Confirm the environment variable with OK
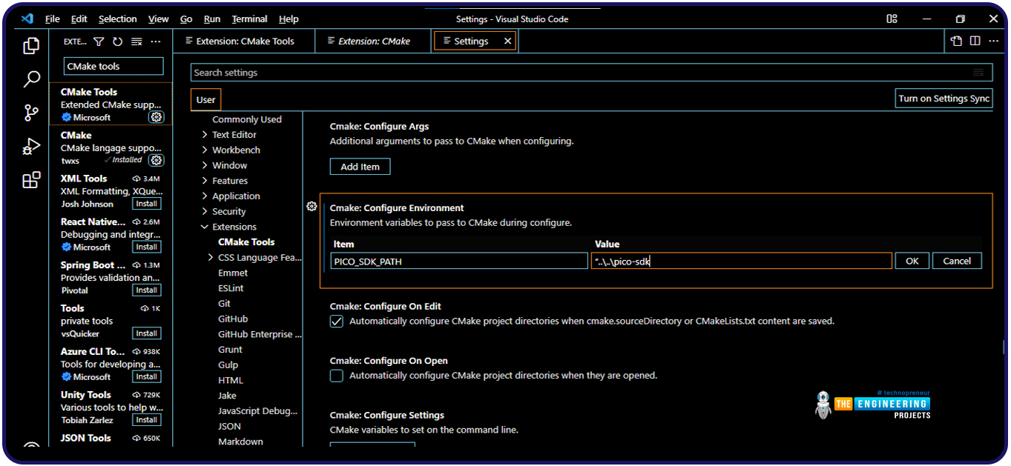 [x=912, y=261]
